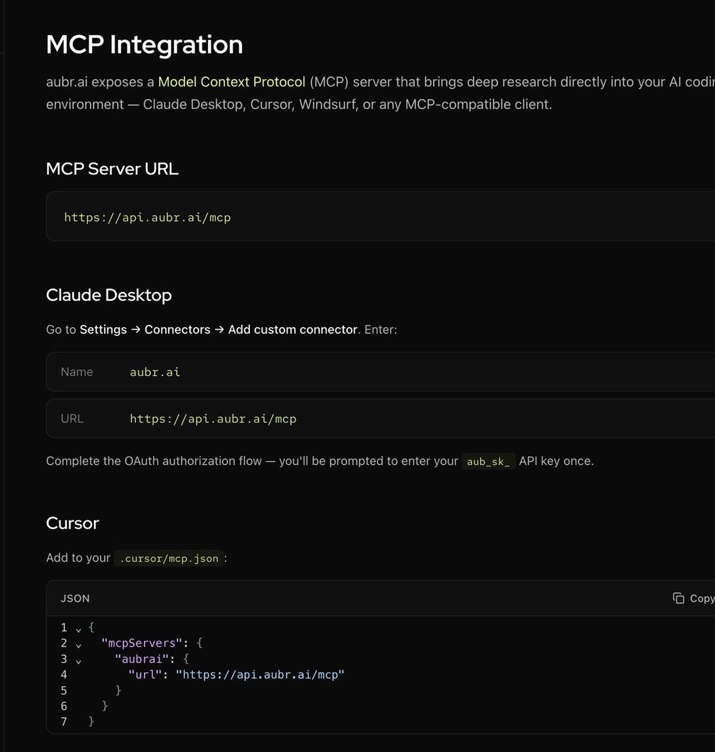Click the "mcpServers" key in the JSON
Viewport: 715px width, 752px height.
click(142, 644)
